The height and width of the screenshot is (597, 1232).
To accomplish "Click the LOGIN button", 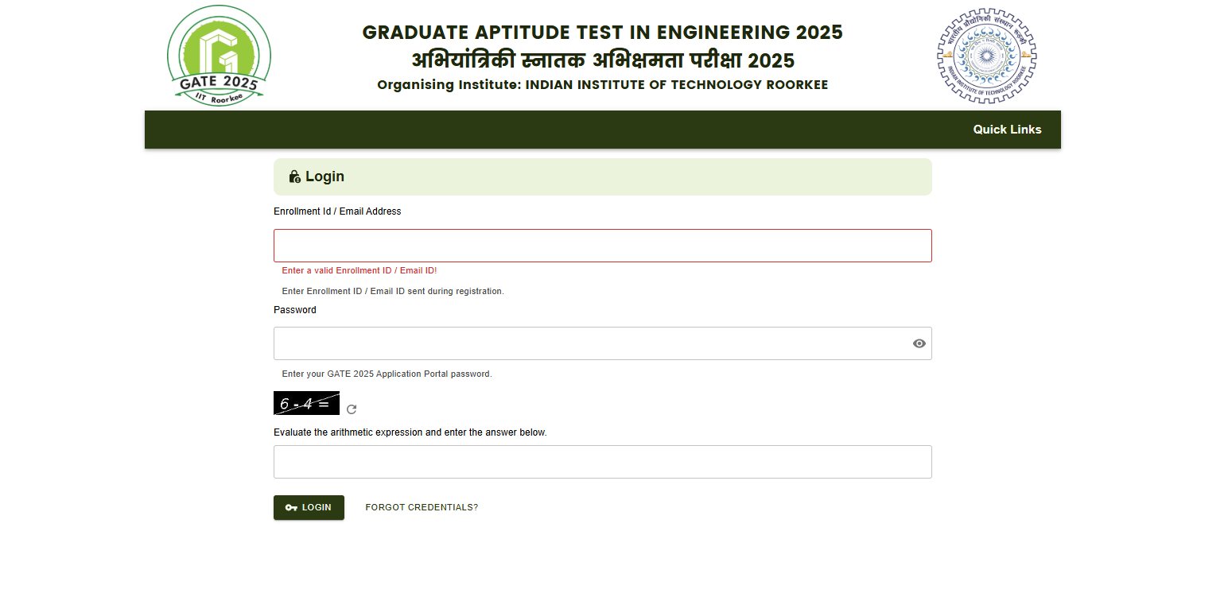I will pyautogui.click(x=309, y=507).
